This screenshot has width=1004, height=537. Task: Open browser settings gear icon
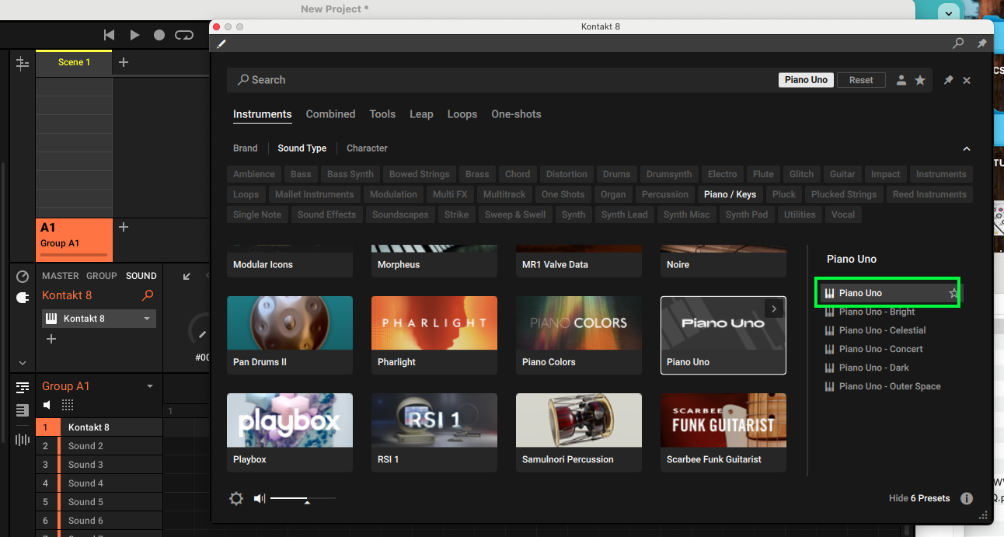coord(236,498)
